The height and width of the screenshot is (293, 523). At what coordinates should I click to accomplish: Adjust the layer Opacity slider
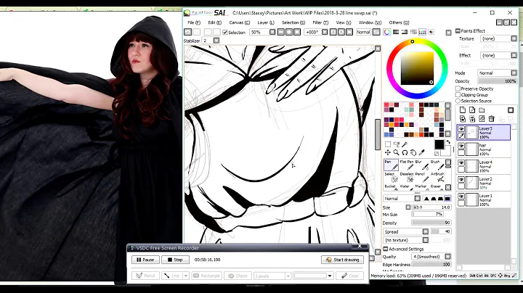click(x=498, y=81)
